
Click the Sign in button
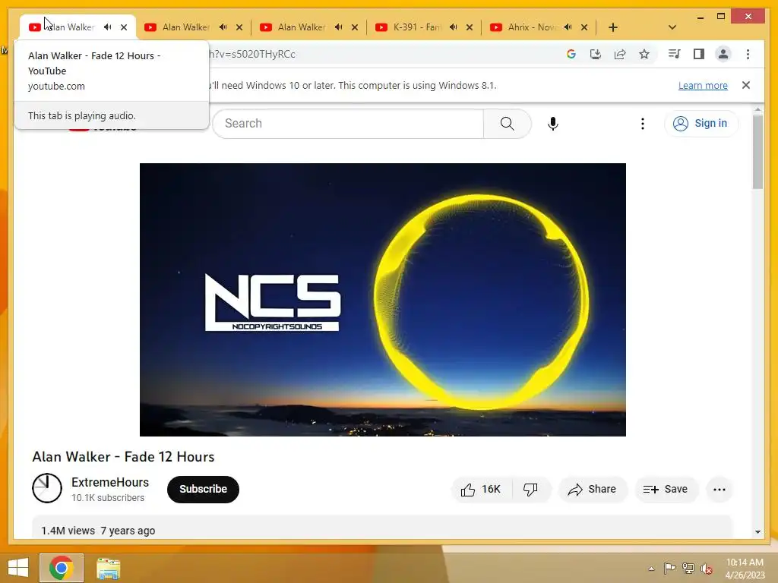[x=701, y=124]
